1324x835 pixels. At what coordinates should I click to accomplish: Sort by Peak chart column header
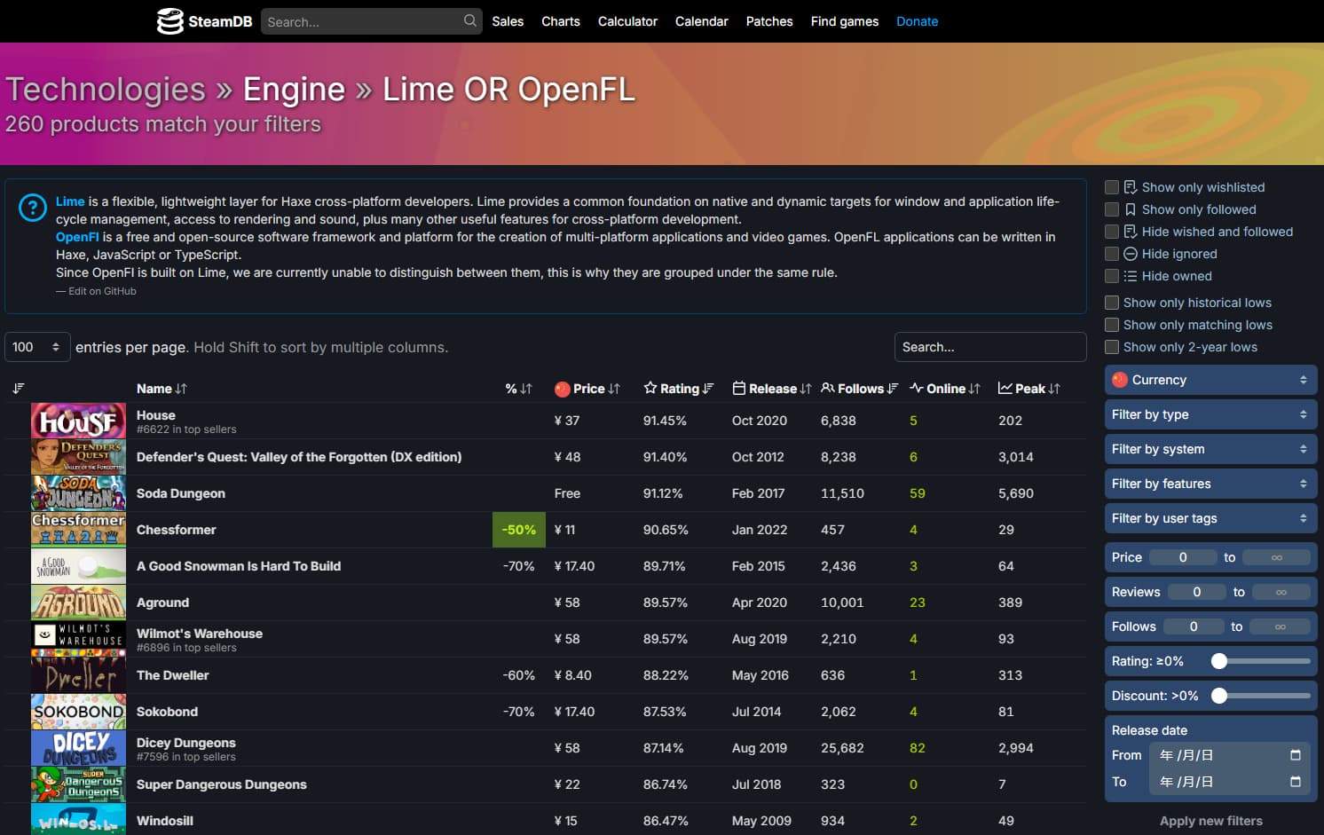1028,389
